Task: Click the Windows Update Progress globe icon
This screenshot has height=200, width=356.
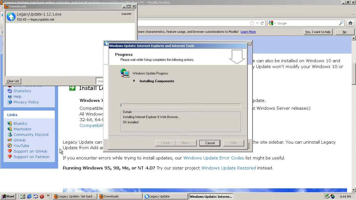Action: click(125, 73)
